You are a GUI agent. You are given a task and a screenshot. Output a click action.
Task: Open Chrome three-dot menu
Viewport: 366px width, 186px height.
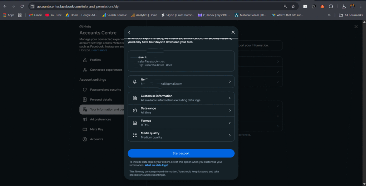point(361,6)
